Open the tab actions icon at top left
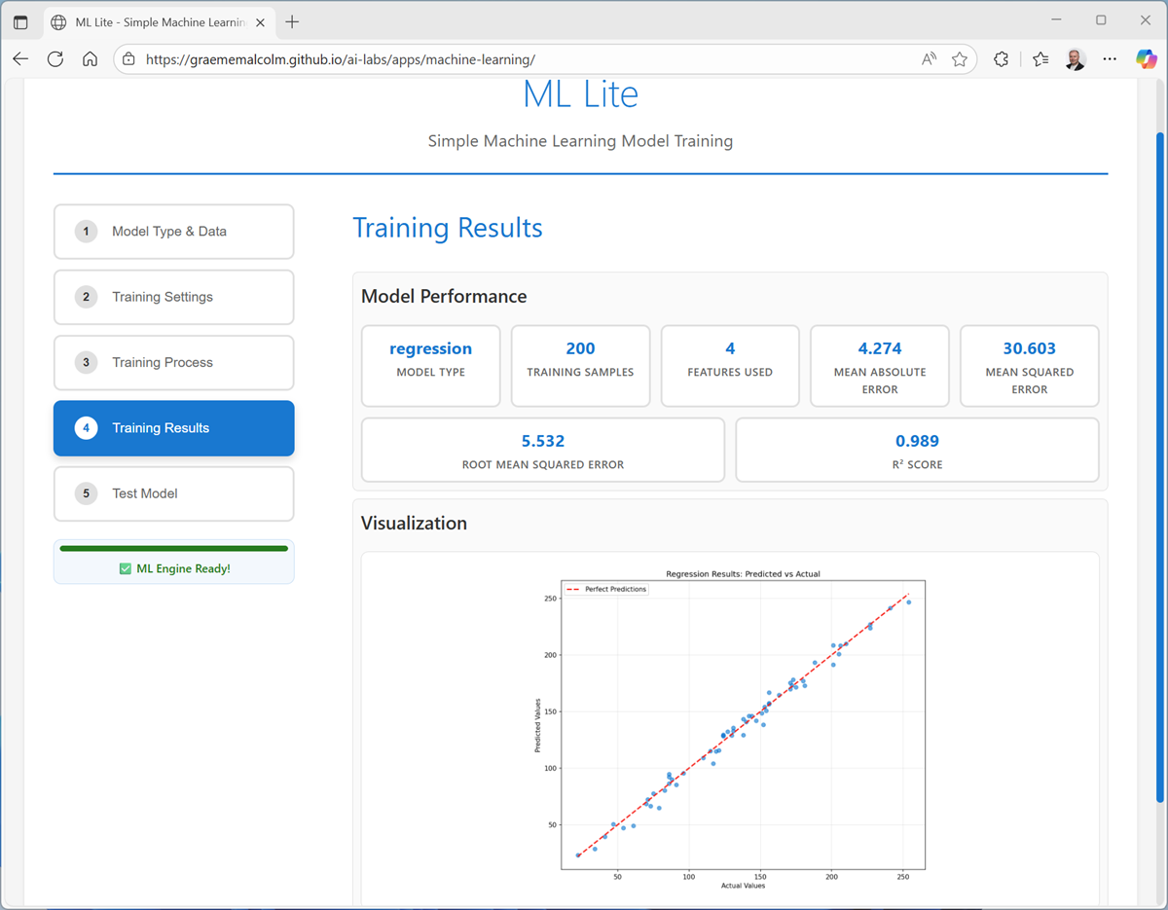This screenshot has width=1168, height=910. coord(20,21)
